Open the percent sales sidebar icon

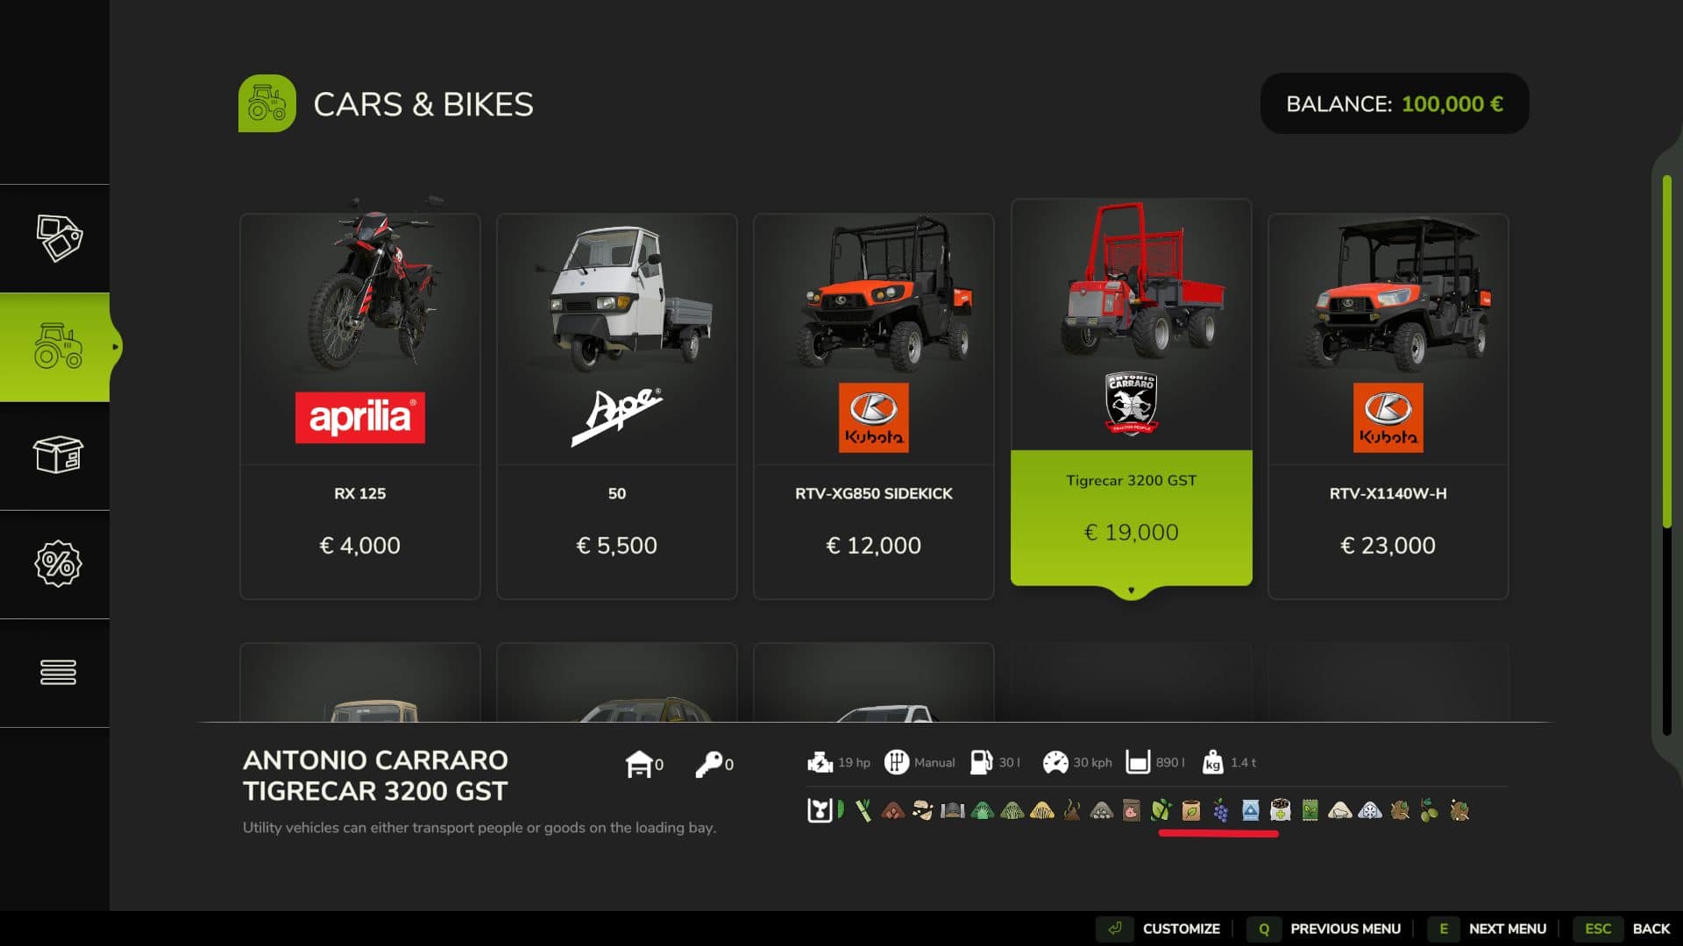pos(58,564)
